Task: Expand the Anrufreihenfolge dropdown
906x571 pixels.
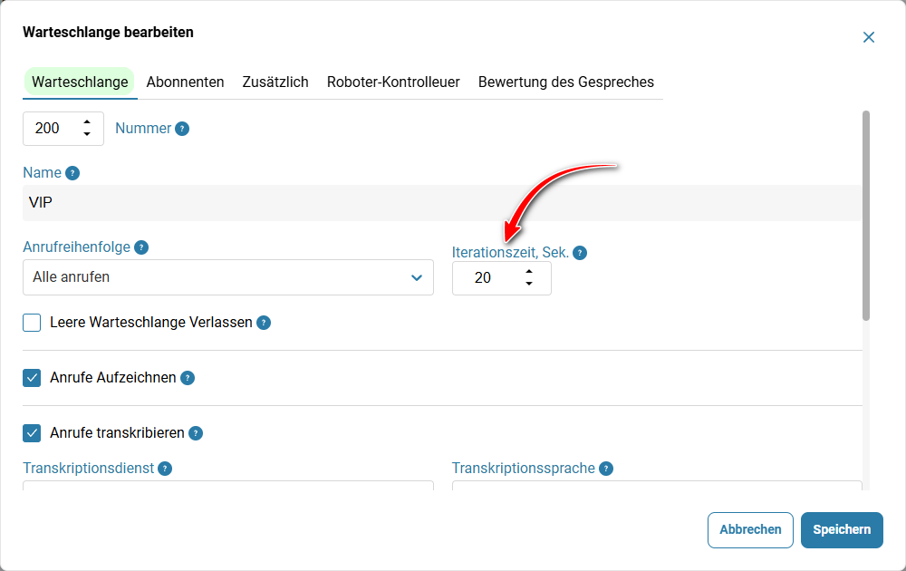Action: point(228,277)
